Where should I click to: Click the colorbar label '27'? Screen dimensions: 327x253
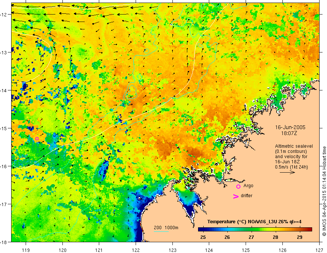coord(251,237)
